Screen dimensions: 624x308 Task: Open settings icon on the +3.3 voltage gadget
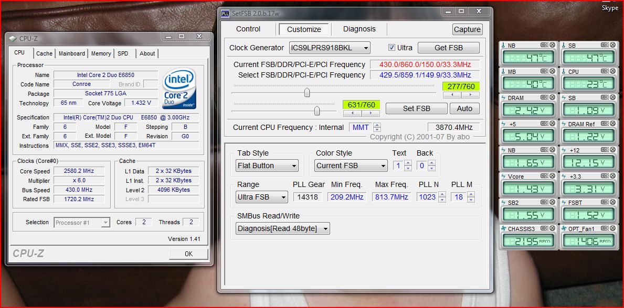(605, 177)
